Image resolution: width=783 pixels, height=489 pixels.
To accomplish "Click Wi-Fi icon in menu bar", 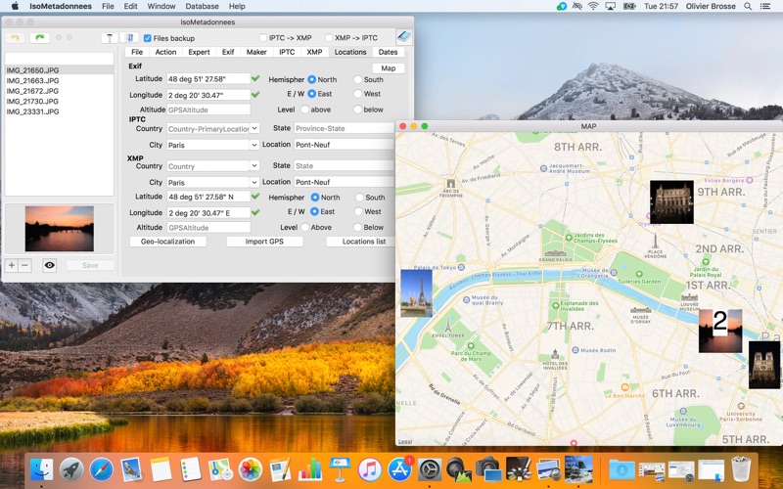I will [593, 6].
